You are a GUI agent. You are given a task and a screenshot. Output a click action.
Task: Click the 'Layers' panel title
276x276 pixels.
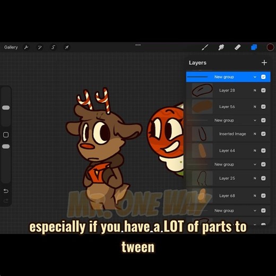[197, 63]
